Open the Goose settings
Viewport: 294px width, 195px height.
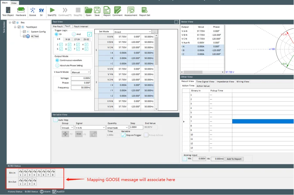[33, 12]
